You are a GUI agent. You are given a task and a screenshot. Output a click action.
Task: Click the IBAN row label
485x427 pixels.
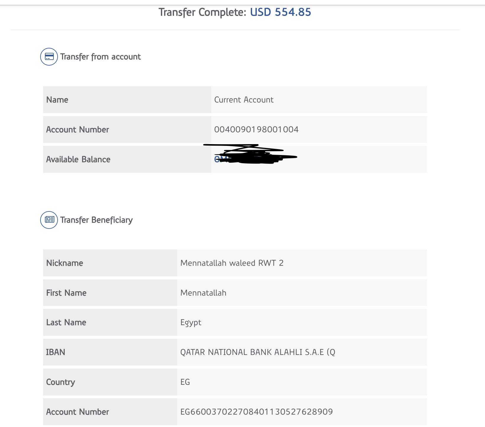point(56,352)
